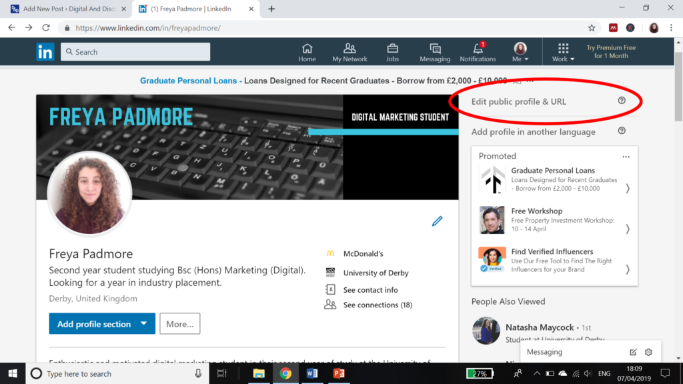Click Freya Padmore profile photo
683x384 pixels.
89,193
